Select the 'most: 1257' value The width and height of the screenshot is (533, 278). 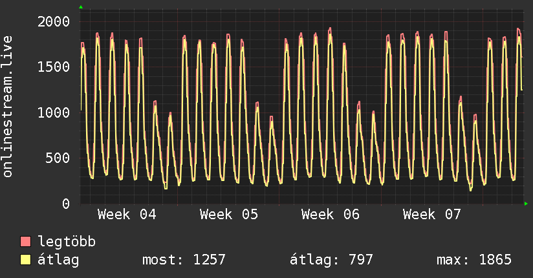point(184,260)
